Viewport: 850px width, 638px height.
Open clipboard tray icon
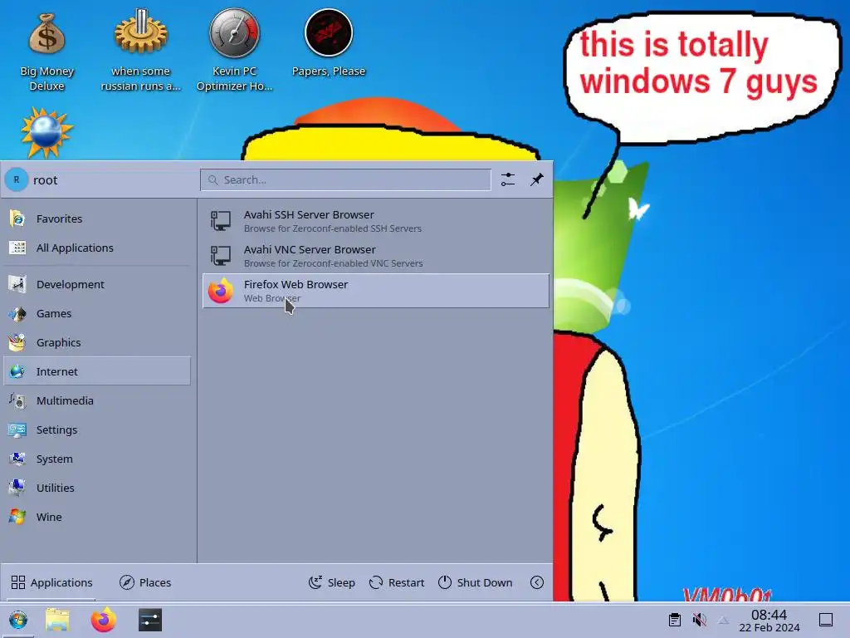[675, 620]
